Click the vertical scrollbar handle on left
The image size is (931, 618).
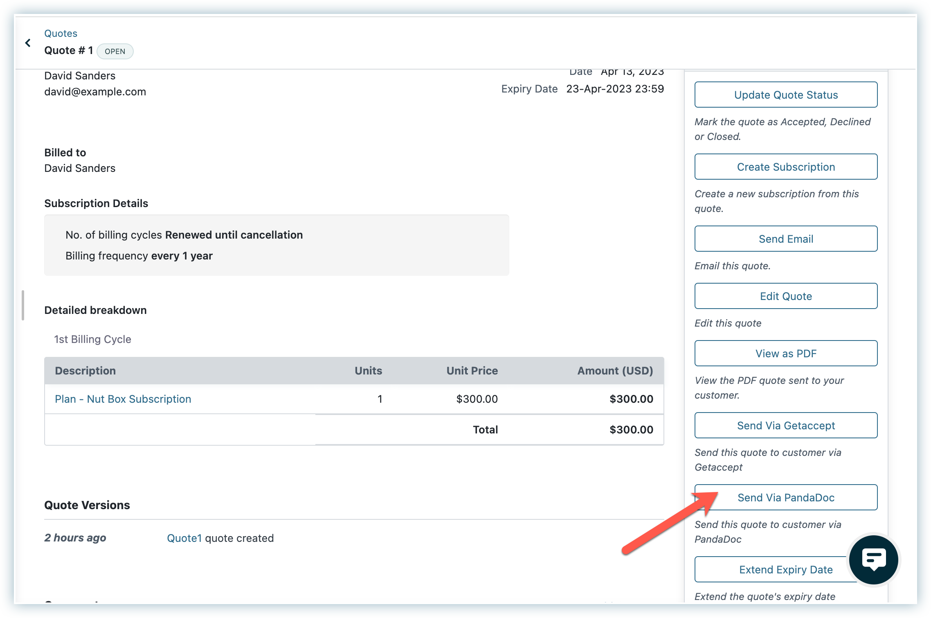tap(23, 305)
